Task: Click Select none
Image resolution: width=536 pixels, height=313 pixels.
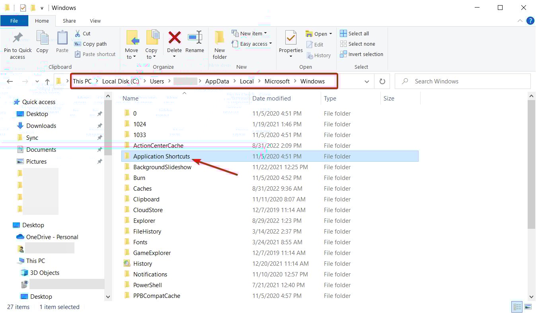Action: point(358,44)
